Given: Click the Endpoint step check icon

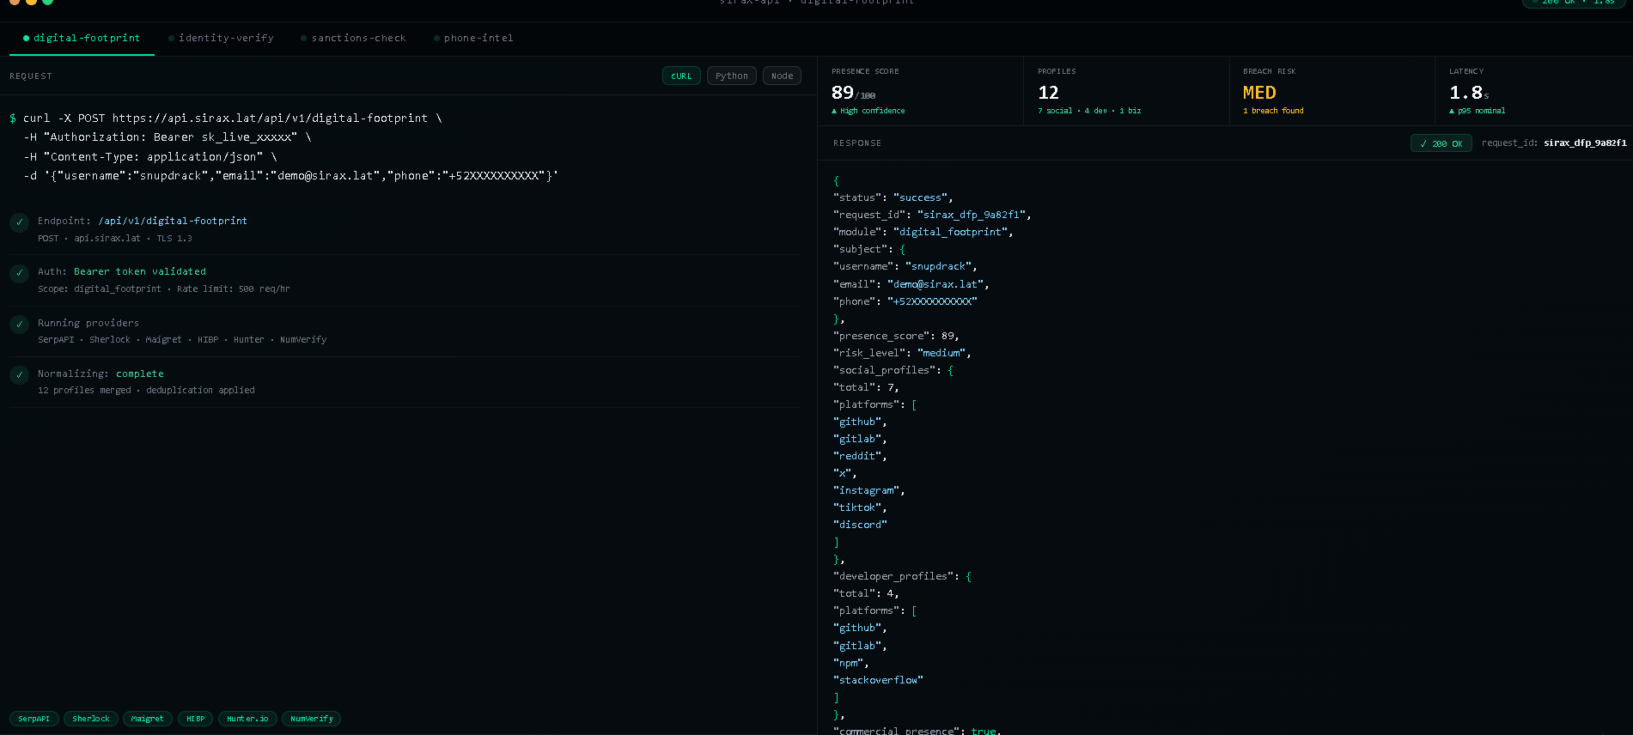Looking at the screenshot, I should 19,222.
